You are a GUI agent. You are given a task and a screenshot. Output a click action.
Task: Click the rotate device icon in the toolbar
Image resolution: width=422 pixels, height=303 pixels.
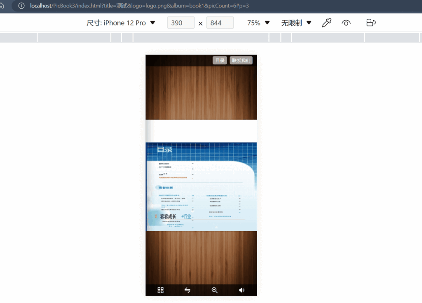coord(370,23)
